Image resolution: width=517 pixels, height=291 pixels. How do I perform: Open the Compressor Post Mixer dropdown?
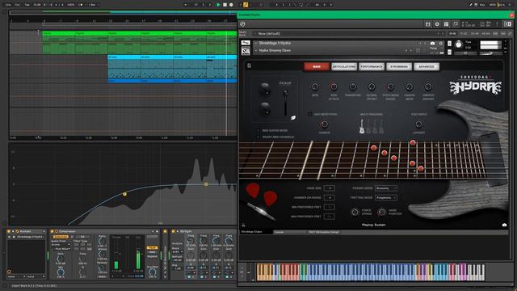61,249
